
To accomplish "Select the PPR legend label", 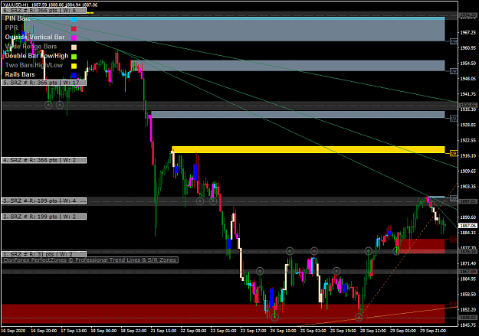I will pyautogui.click(x=11, y=28).
